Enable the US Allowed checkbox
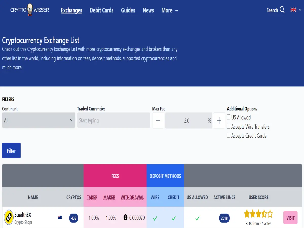This screenshot has height=228, width=304. click(x=229, y=117)
